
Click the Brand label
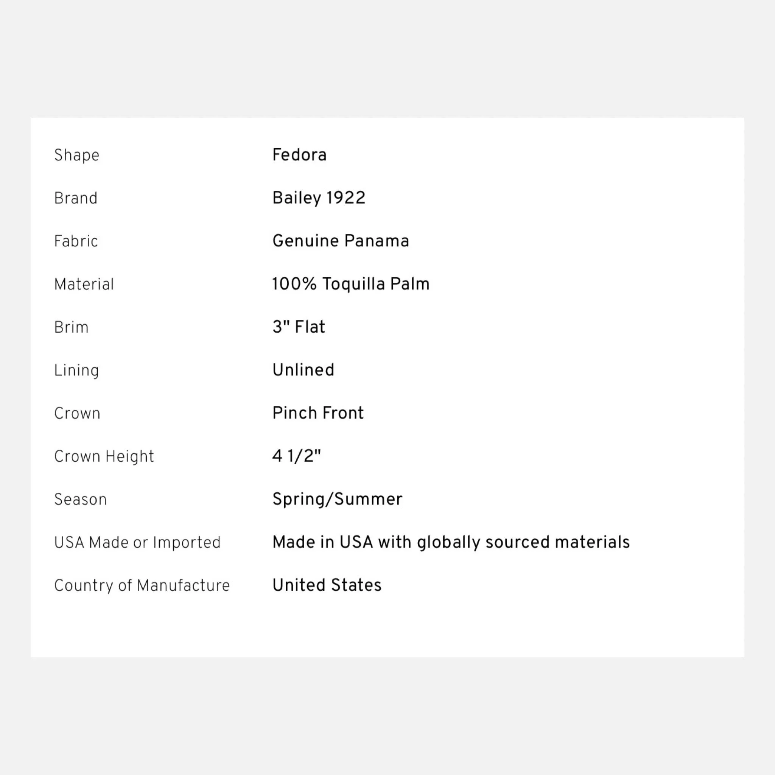pos(76,198)
